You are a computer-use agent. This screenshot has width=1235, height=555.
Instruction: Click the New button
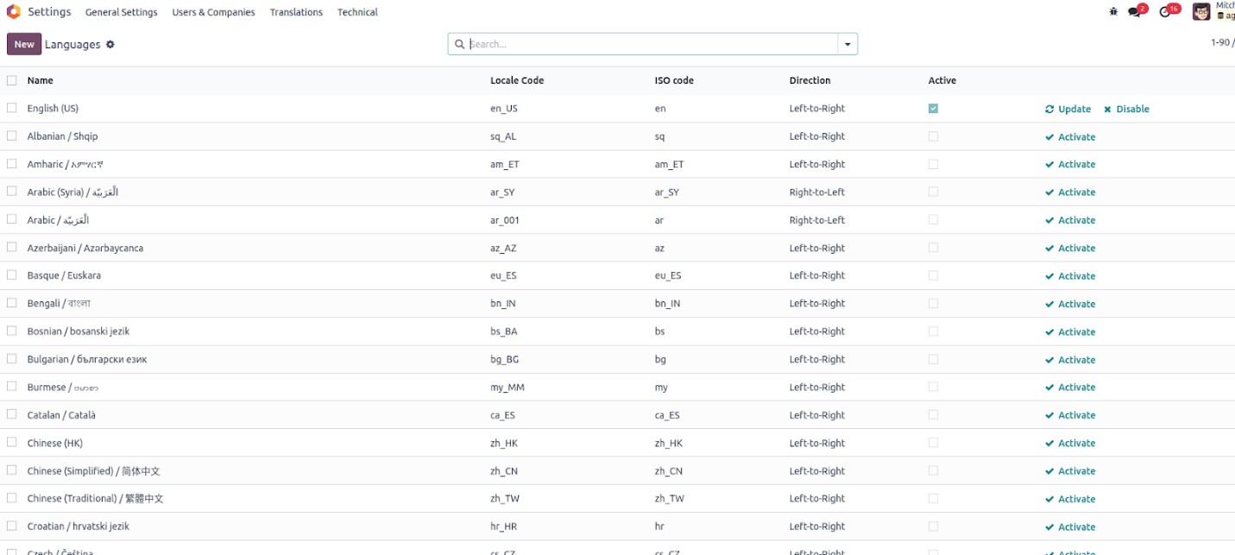(24, 44)
